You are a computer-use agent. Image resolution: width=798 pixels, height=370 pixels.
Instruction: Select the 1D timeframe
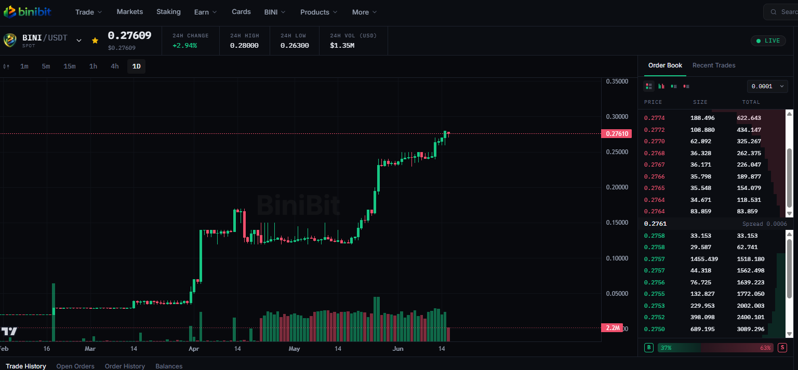(x=137, y=66)
